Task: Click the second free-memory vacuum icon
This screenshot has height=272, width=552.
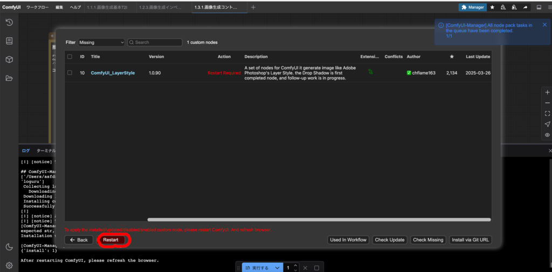Action: [514, 7]
